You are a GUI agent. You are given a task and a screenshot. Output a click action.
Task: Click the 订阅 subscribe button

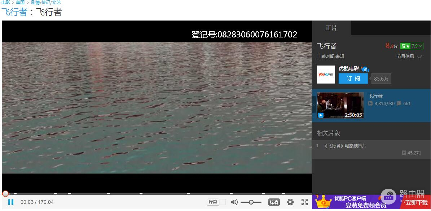point(353,78)
